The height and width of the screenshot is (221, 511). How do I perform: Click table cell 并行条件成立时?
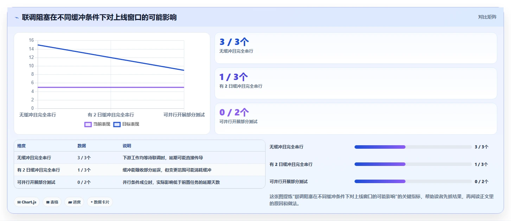(171, 182)
